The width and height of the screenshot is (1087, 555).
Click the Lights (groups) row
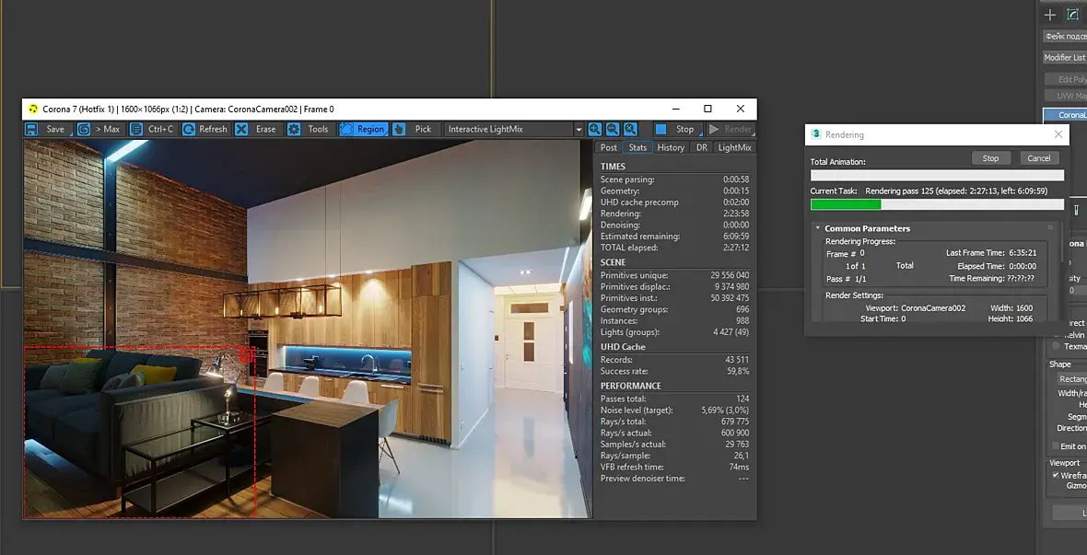(x=674, y=332)
